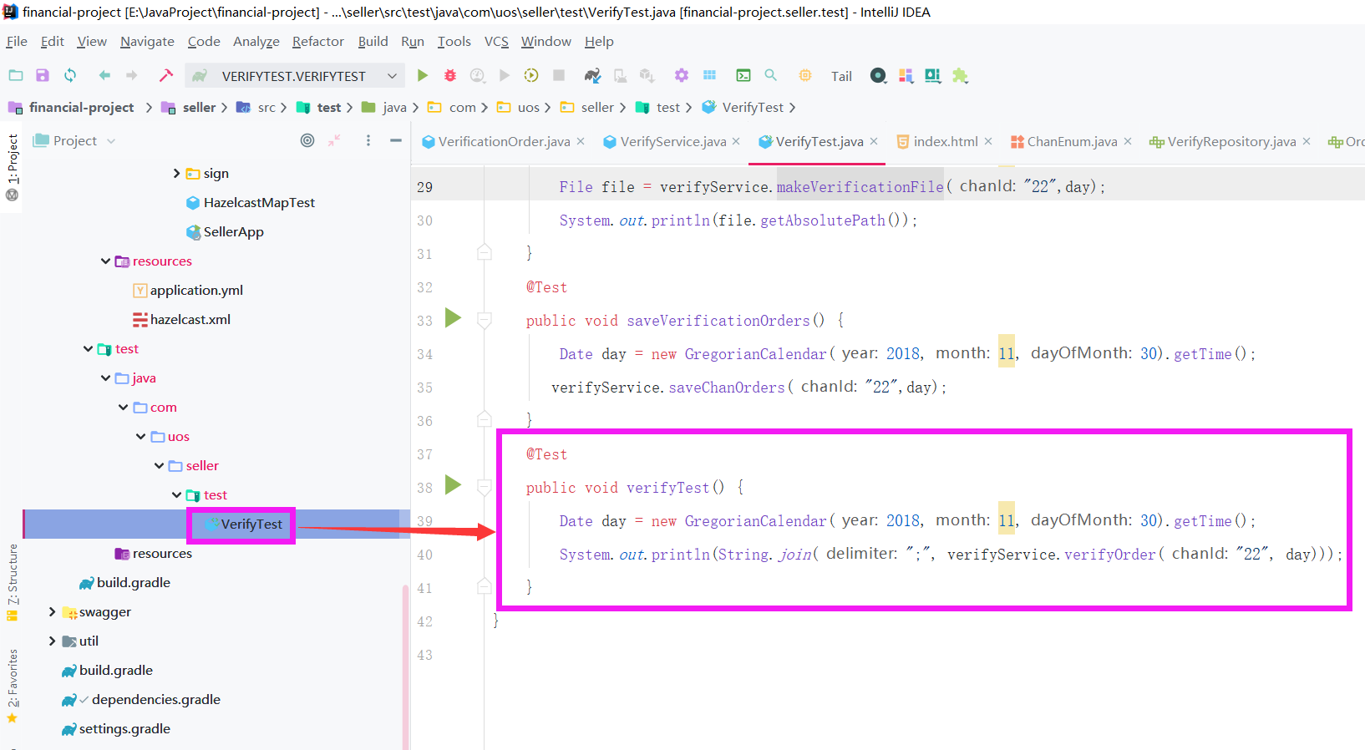Screen dimensions: 1365x750
Task: Click the locate target icon in Project panel
Action: pos(307,141)
